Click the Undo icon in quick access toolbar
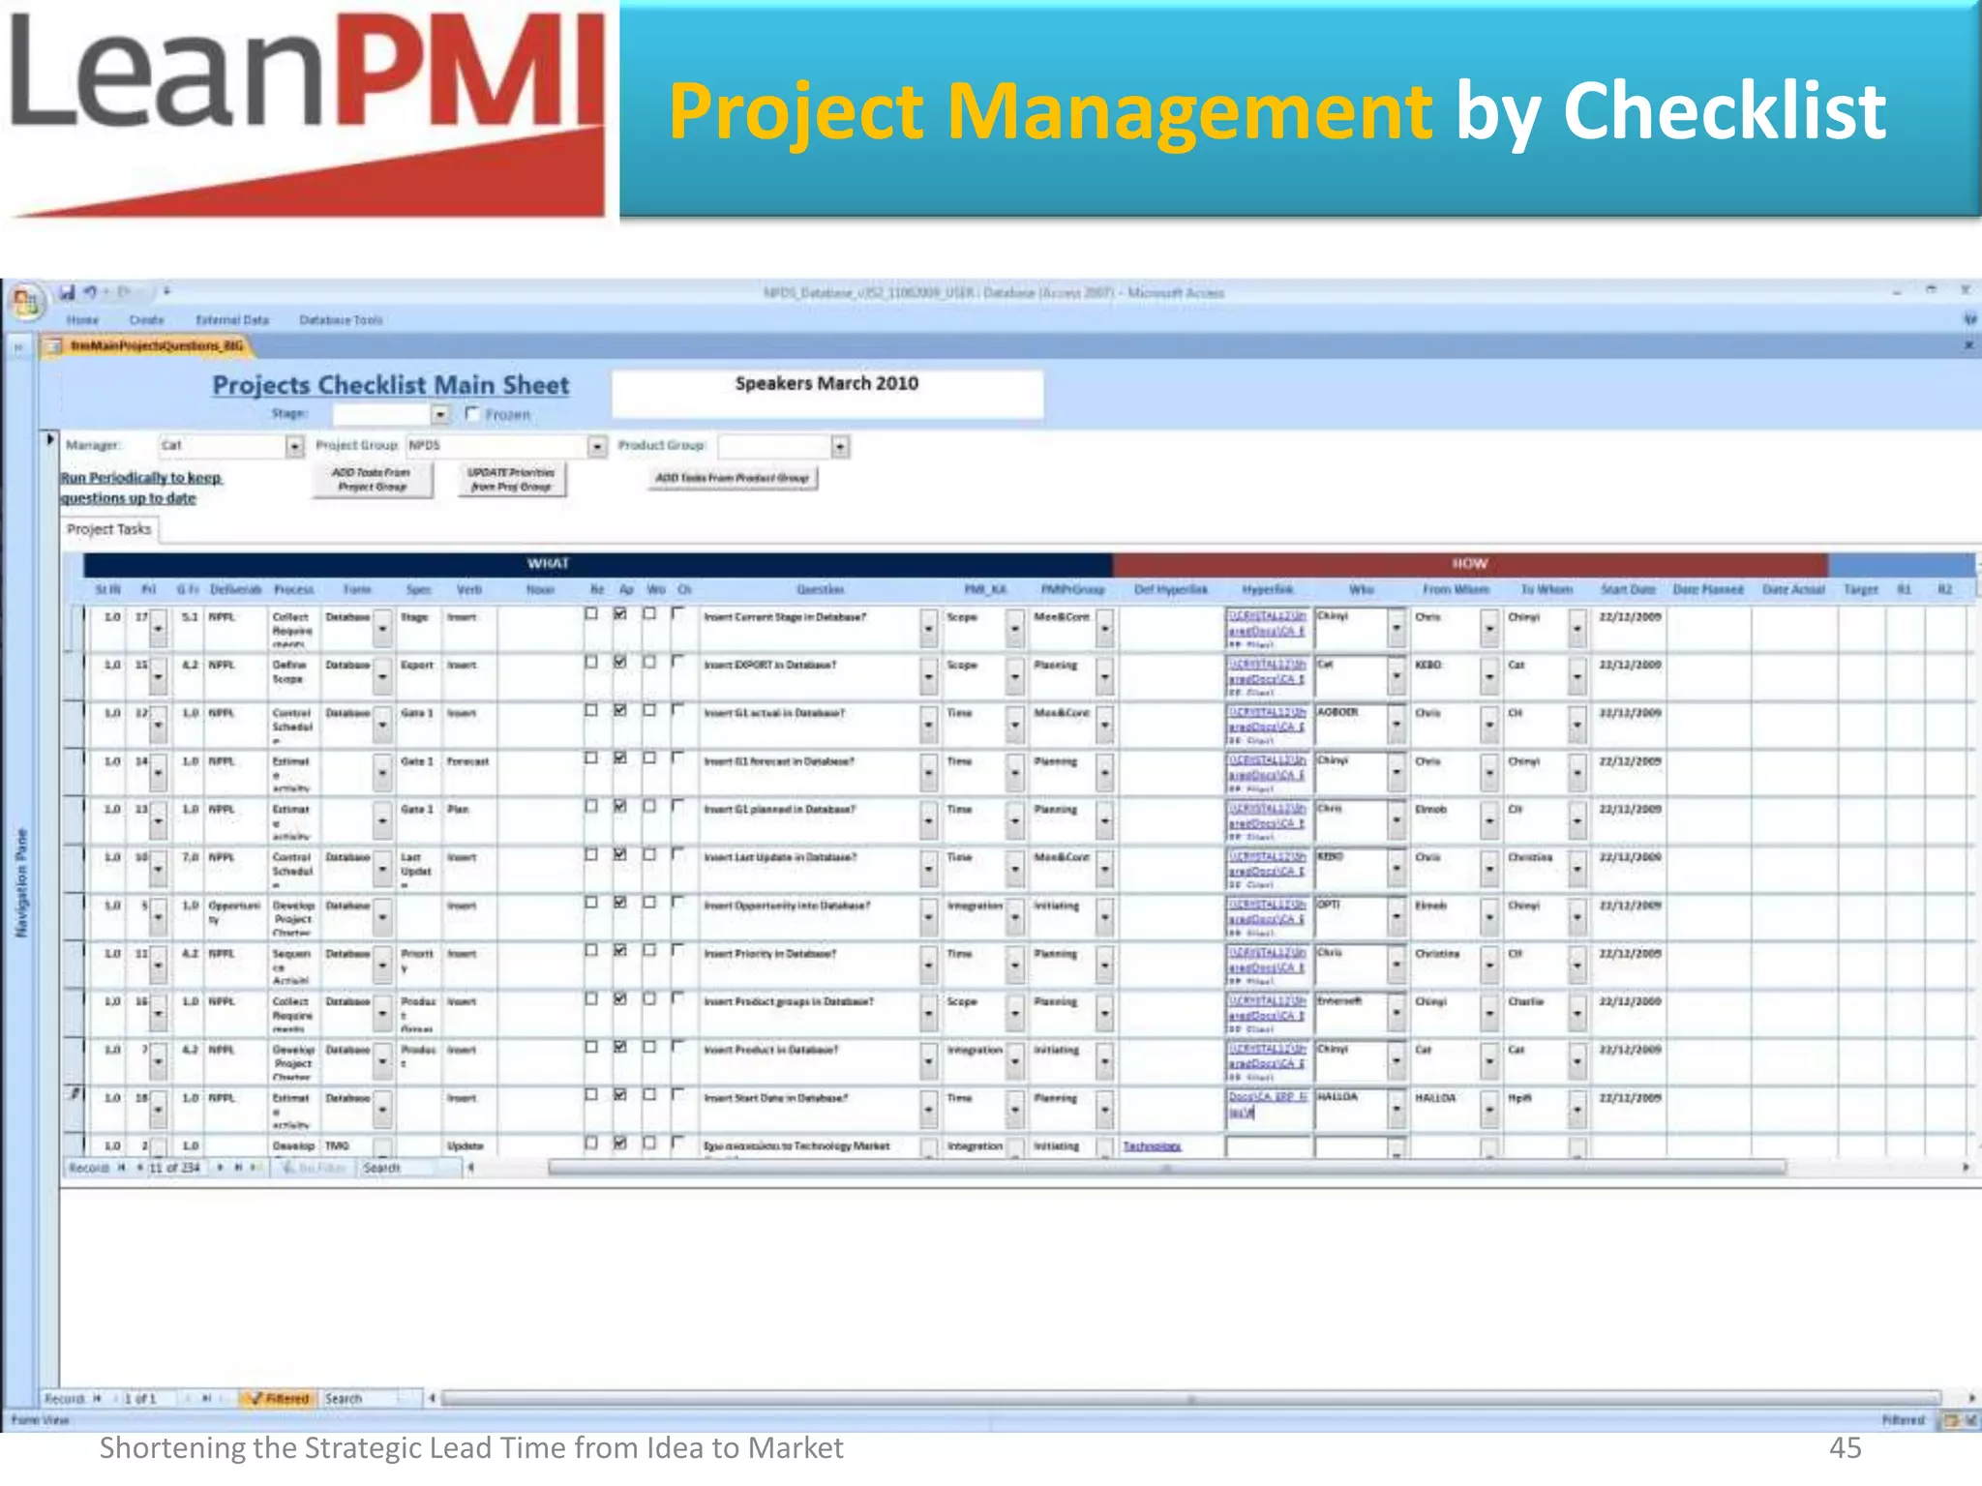The height and width of the screenshot is (1486, 1982). (x=91, y=291)
